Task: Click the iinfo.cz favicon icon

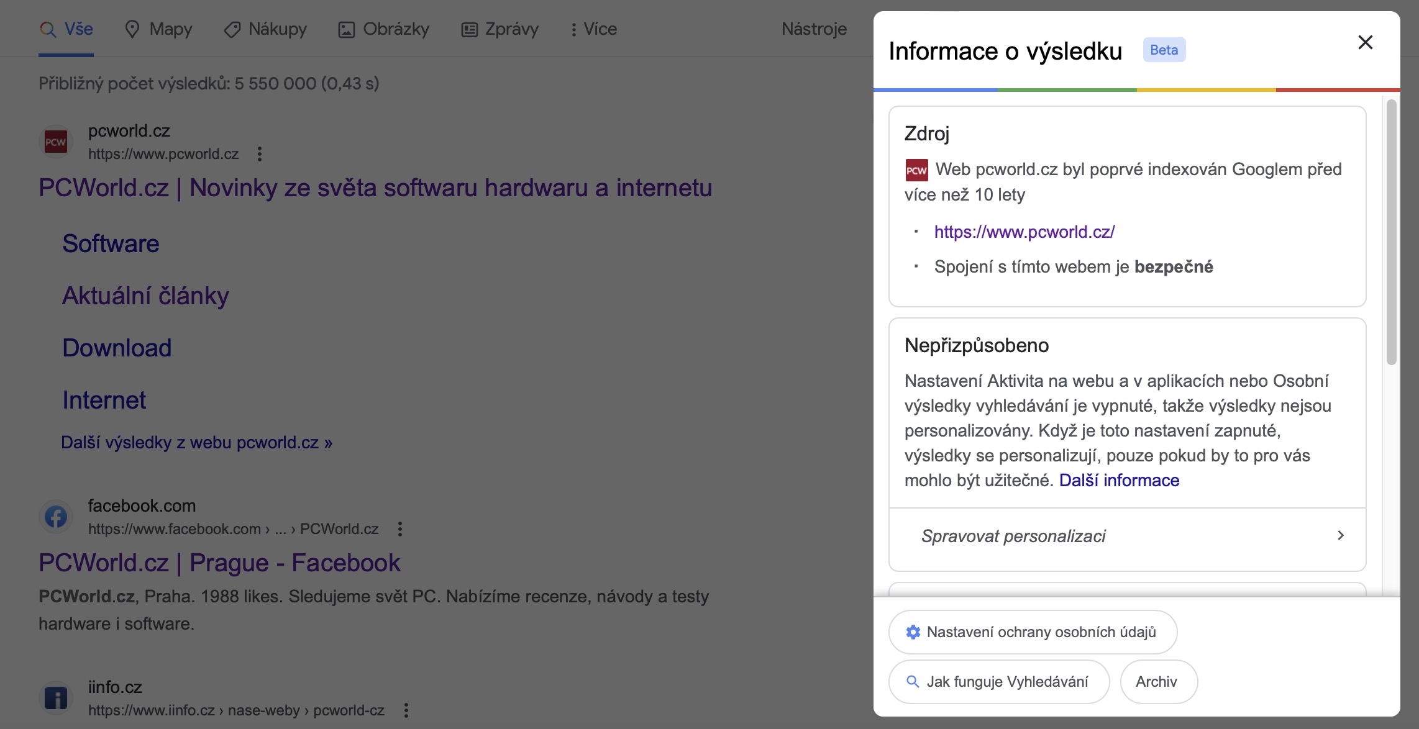Action: pos(56,698)
